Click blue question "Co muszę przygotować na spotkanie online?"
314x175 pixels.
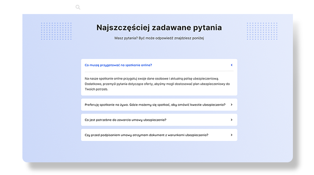pyautogui.click(x=118, y=65)
